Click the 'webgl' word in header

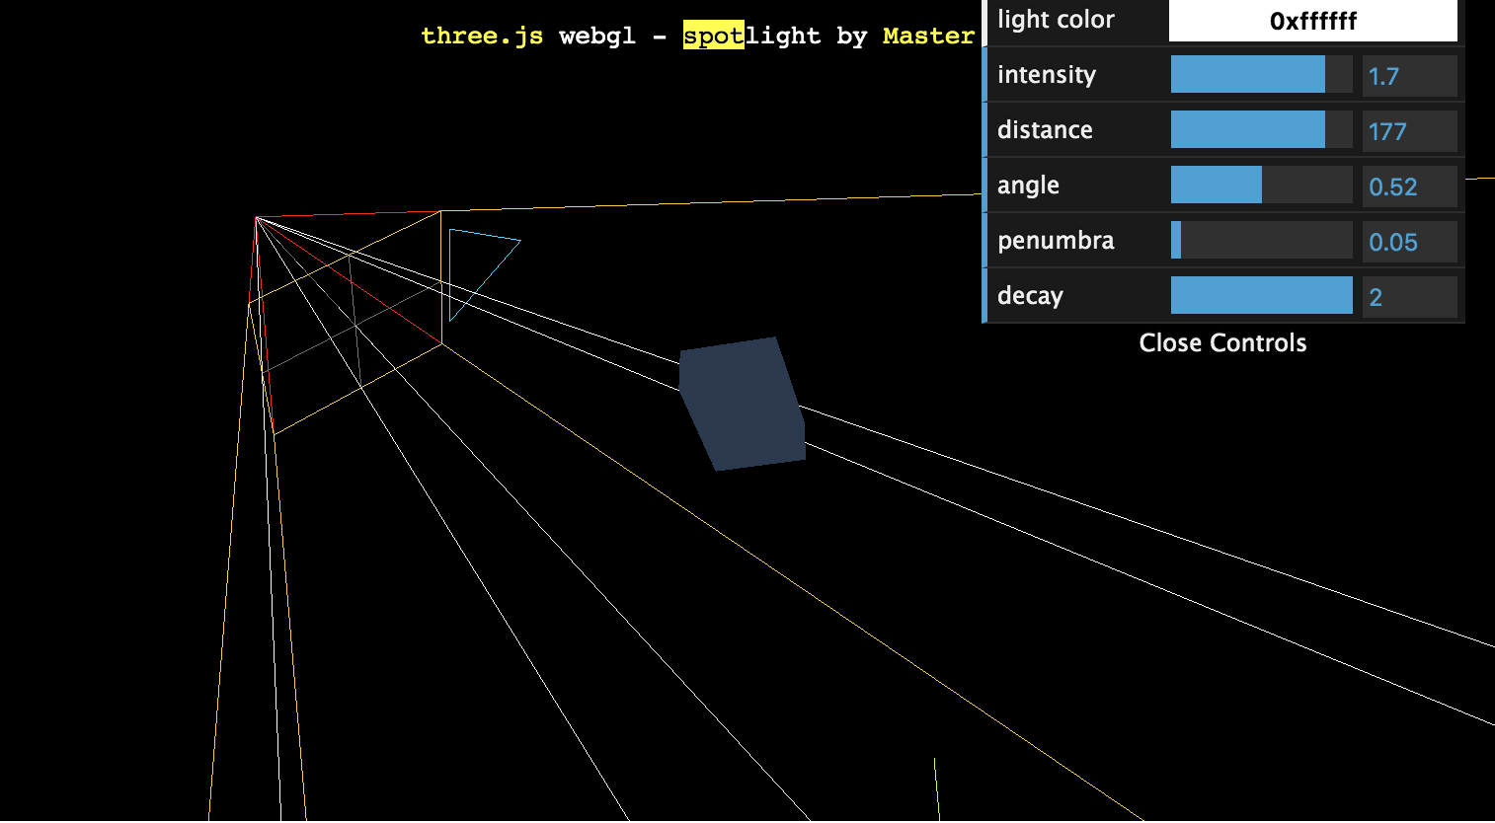(x=597, y=37)
